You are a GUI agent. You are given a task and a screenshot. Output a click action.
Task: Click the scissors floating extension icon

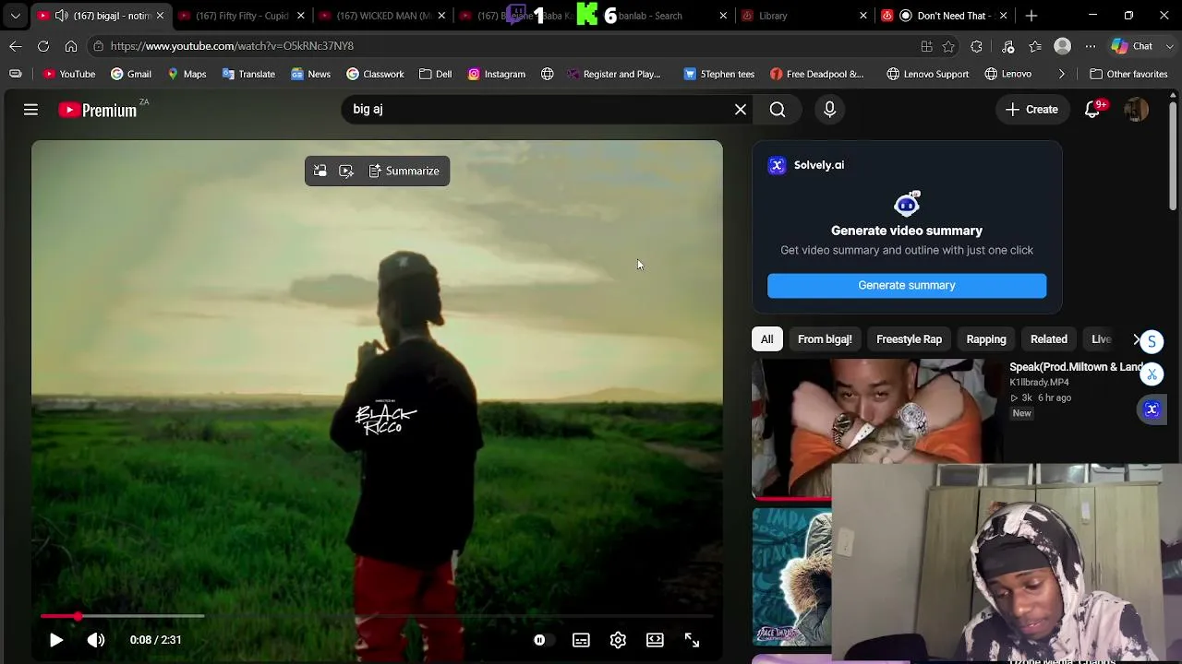point(1152,374)
